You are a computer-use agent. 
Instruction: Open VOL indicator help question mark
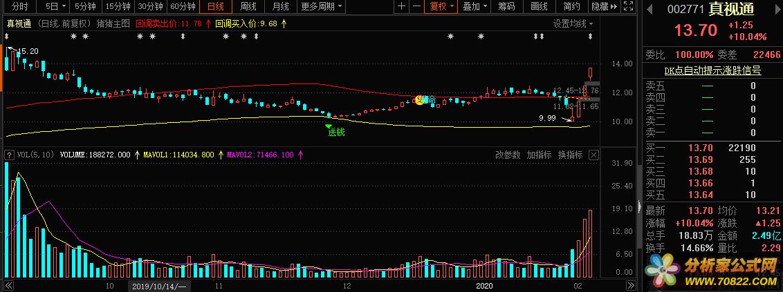9,155
